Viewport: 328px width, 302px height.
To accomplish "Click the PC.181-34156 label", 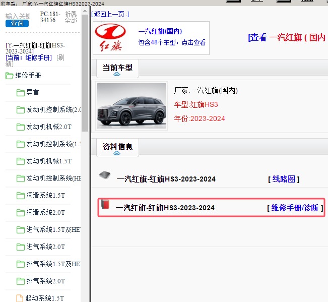I will pyautogui.click(x=50, y=17).
